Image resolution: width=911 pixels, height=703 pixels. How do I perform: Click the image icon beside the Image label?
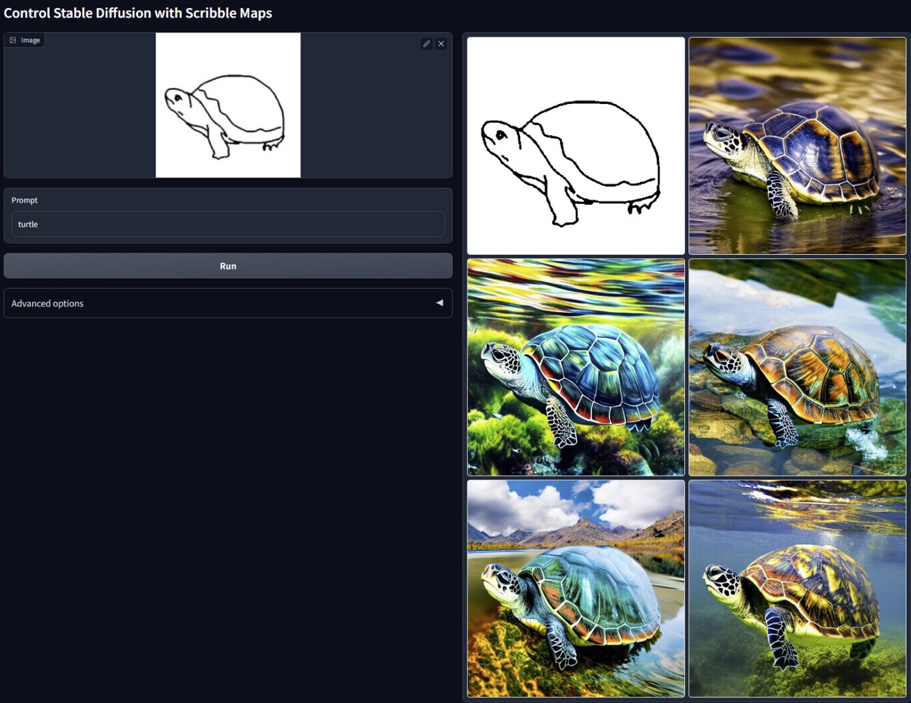tap(13, 39)
